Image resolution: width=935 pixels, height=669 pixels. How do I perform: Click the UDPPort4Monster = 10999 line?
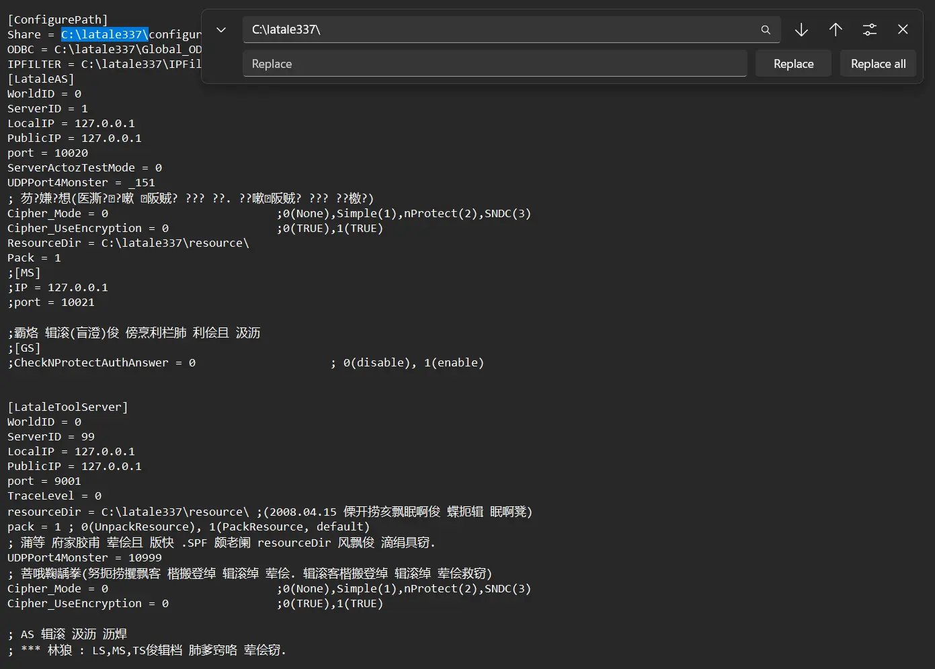tap(85, 557)
